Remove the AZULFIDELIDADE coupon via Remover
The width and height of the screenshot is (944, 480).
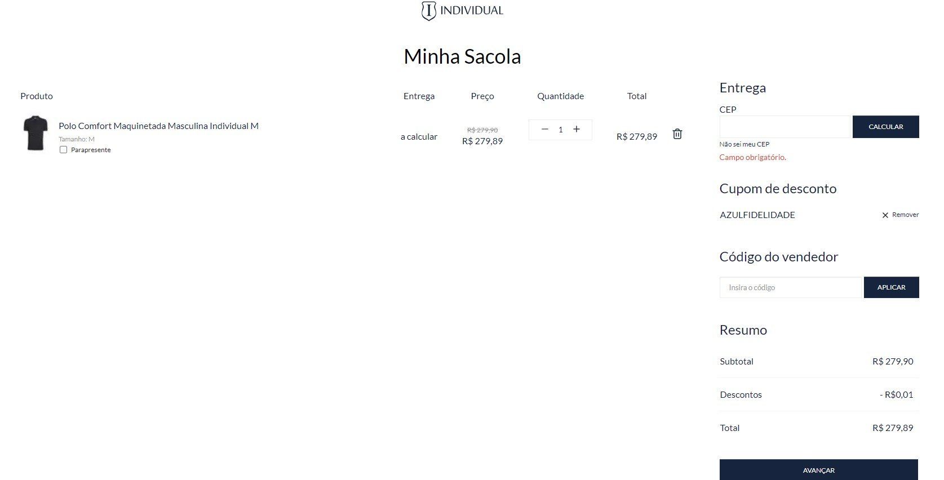click(x=905, y=215)
